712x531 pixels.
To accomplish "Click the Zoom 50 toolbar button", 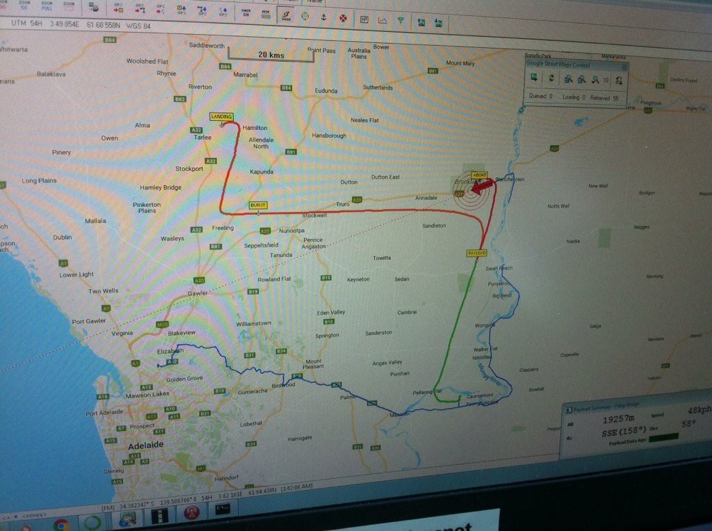I will 24,6.
